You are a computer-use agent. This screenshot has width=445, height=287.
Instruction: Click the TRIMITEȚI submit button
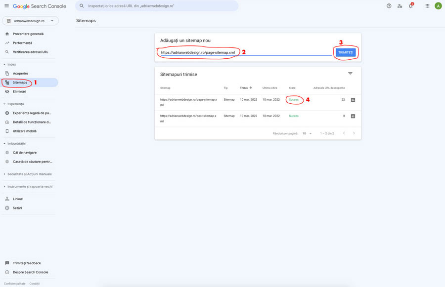pos(346,52)
